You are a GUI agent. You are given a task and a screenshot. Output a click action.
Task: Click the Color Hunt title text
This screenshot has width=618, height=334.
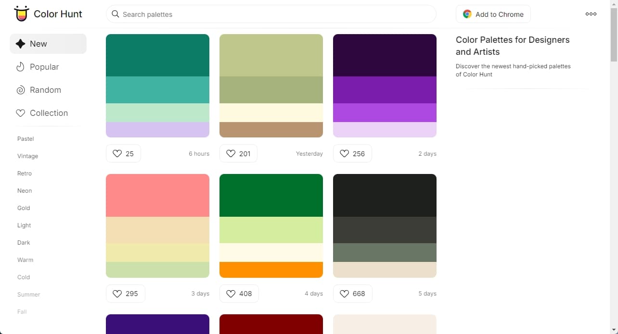click(x=58, y=14)
